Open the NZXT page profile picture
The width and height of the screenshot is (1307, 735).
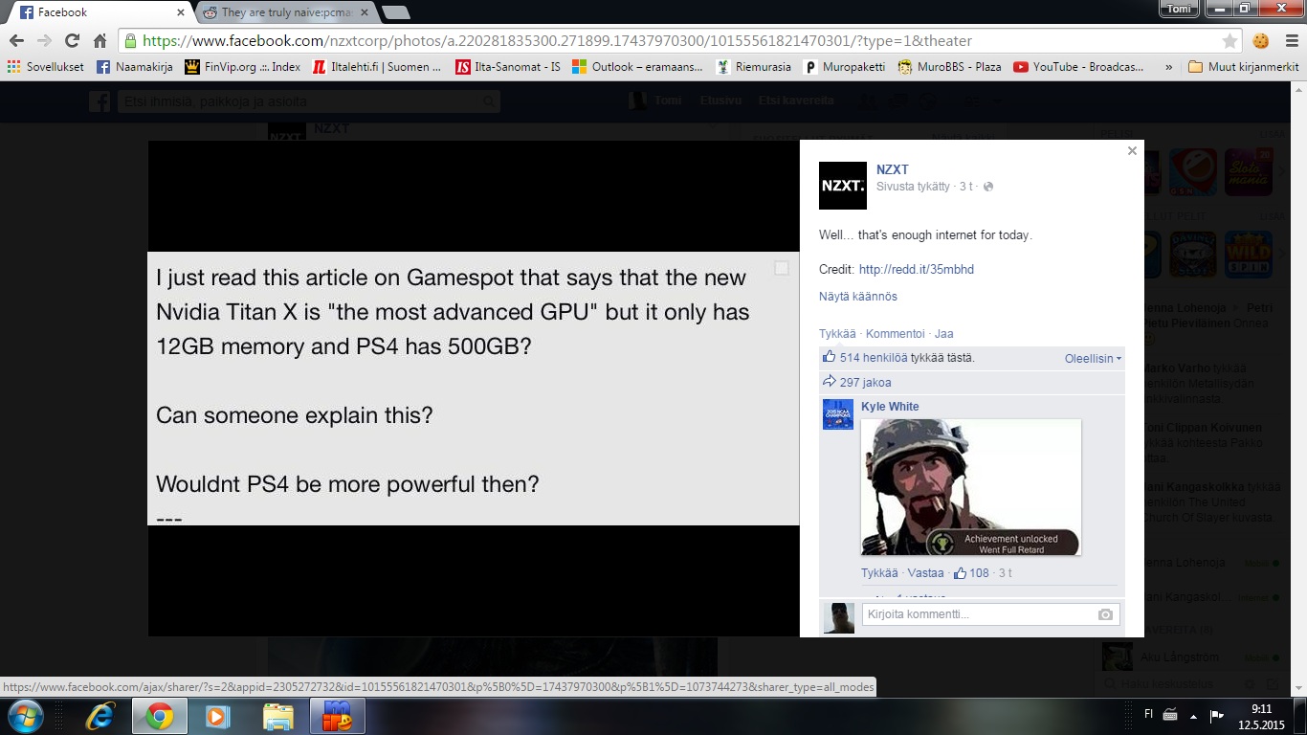[x=843, y=186]
